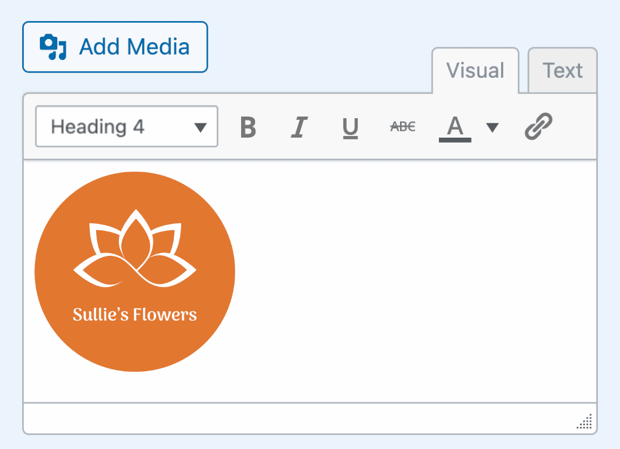Toggle italic formatting
This screenshot has height=449, width=620.
(299, 127)
